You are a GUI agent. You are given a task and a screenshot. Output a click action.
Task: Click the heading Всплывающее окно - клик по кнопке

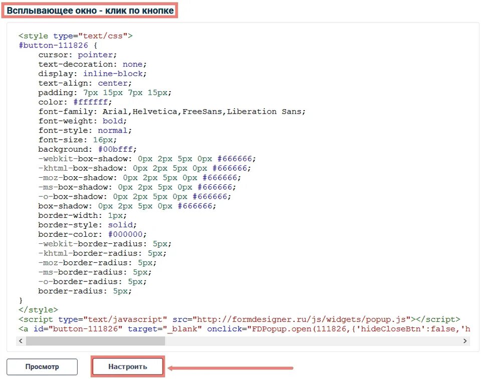90,11
